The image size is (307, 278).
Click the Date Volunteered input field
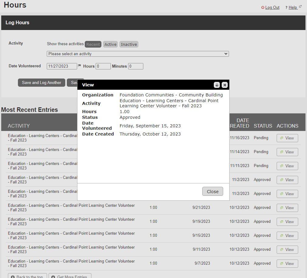pyautogui.click(x=62, y=66)
